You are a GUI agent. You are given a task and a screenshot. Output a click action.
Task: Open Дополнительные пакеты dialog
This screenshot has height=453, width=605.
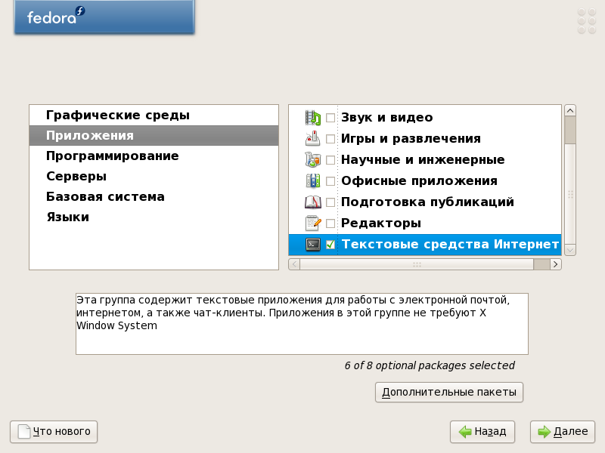click(x=449, y=392)
